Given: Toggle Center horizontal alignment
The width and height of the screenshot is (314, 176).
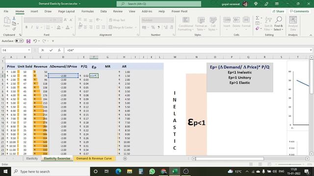Looking at the screenshot, I should point(85,27).
